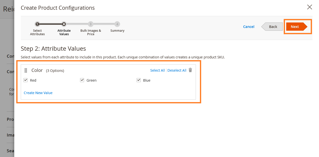Click the Step 2: Attribute Values heading
This screenshot has width=319, height=157.
tap(53, 48)
